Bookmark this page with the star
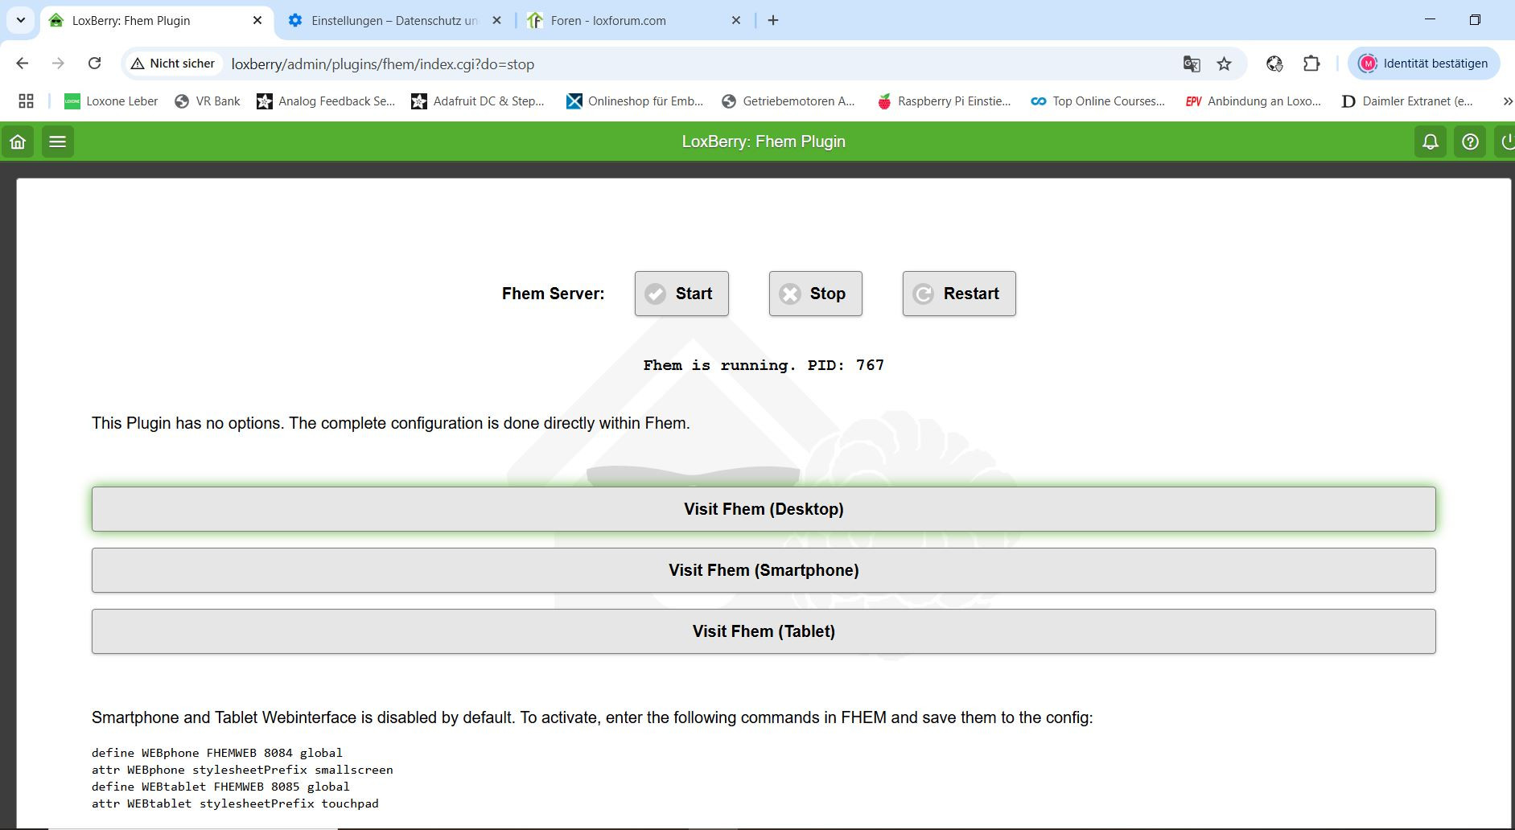This screenshot has width=1515, height=830. [1224, 64]
